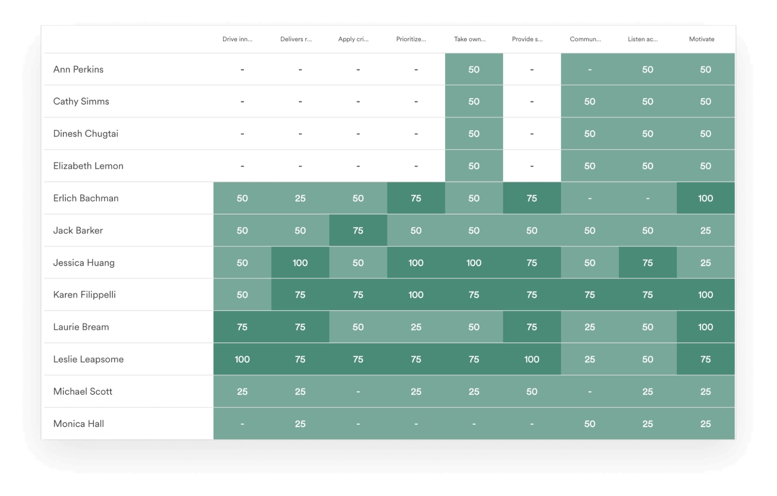Select Cathy Simms in the name column
777x496 pixels.
pyautogui.click(x=81, y=101)
